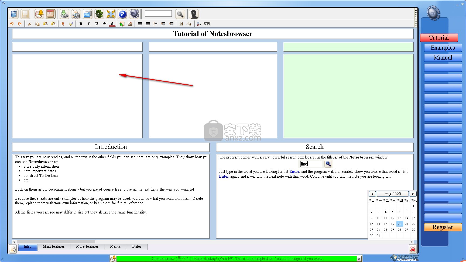Switch to the Main features tab
Screen dimensions: 466x262
[54, 247]
